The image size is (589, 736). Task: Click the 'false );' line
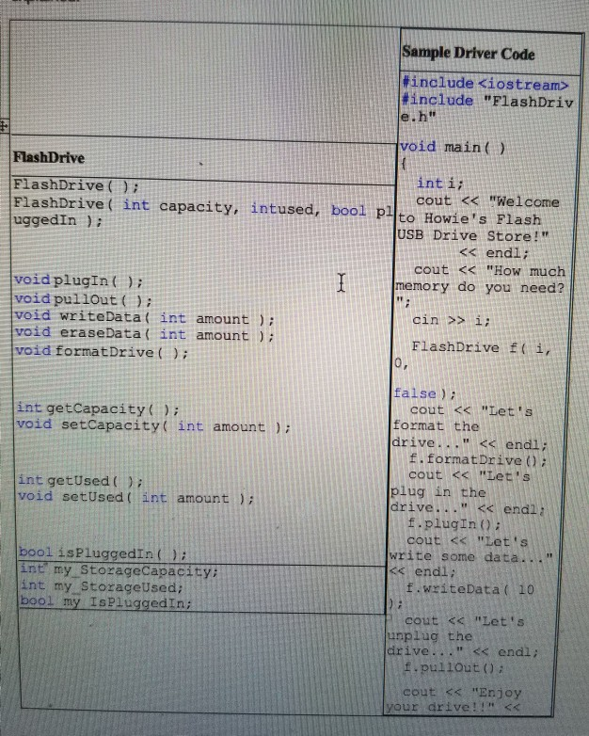[x=424, y=392]
